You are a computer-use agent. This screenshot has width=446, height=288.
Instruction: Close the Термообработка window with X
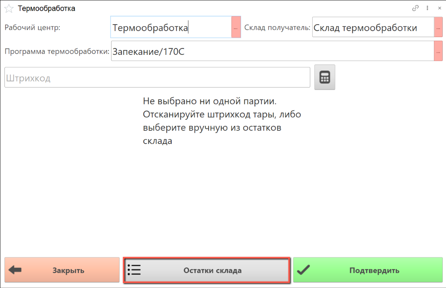click(439, 8)
